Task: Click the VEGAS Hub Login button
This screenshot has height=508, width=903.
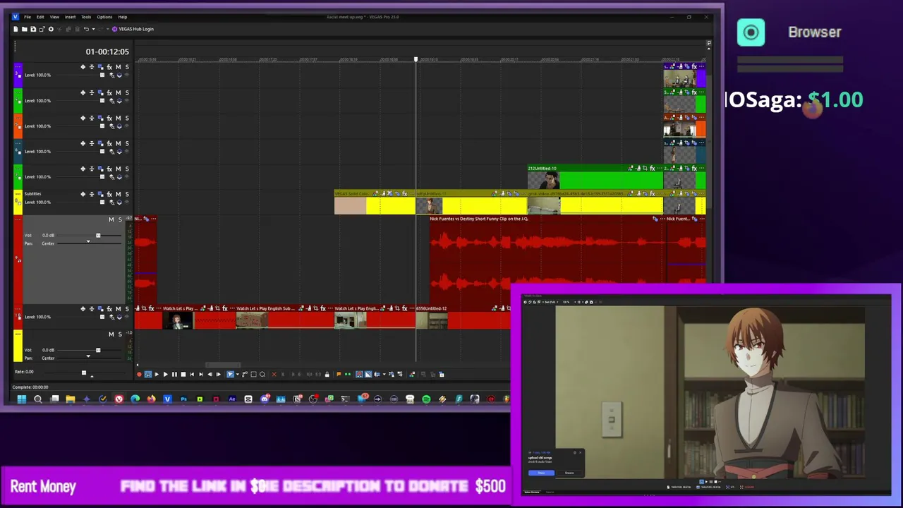Action: [x=133, y=29]
